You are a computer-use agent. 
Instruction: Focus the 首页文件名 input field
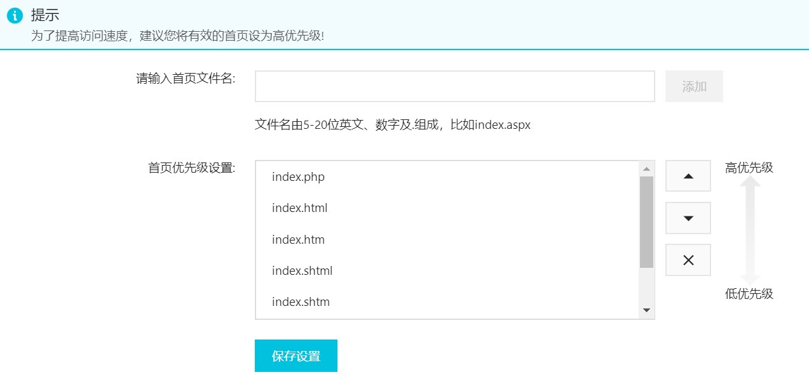point(454,86)
